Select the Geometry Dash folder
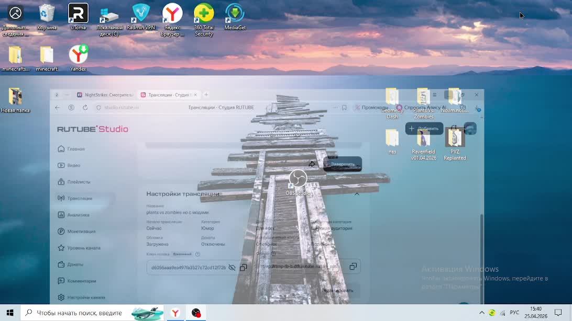The width and height of the screenshot is (572, 321). 392,104
